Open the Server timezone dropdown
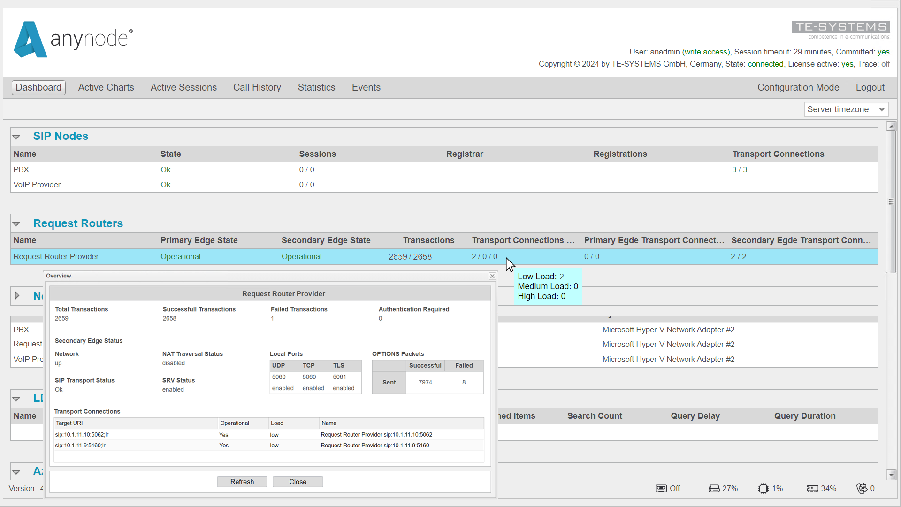This screenshot has height=507, width=901. coord(846,109)
